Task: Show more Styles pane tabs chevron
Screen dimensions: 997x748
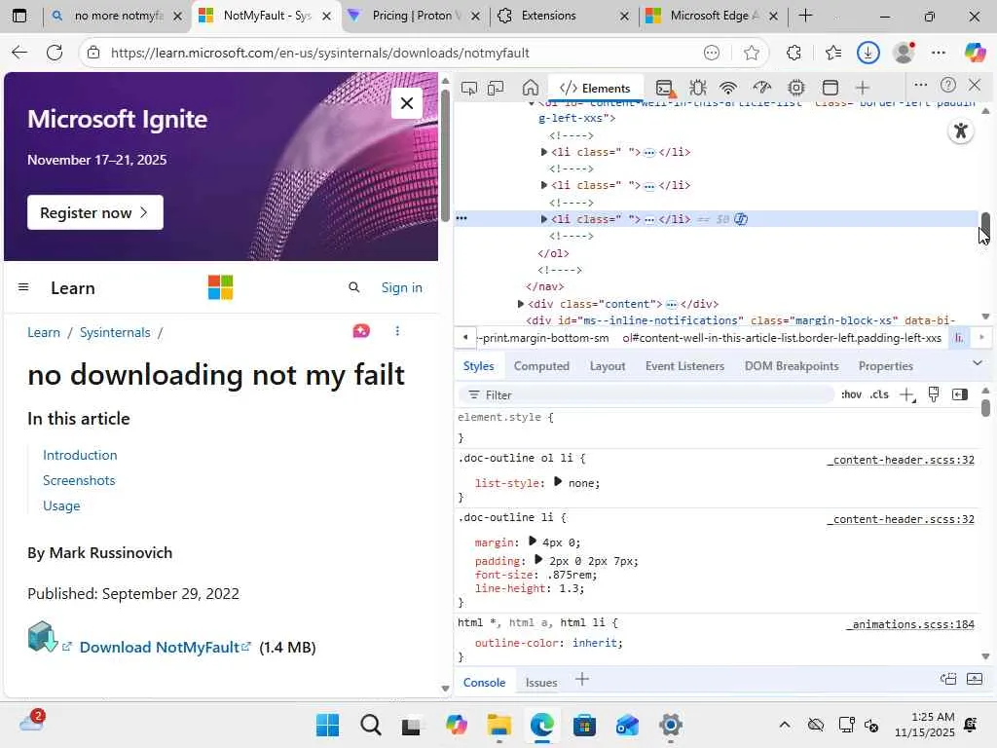Action: [x=978, y=362]
